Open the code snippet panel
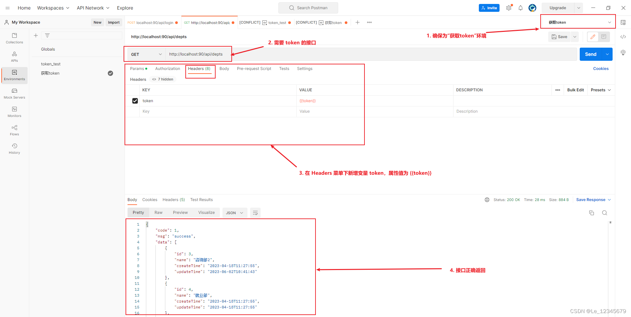 pos(623,37)
